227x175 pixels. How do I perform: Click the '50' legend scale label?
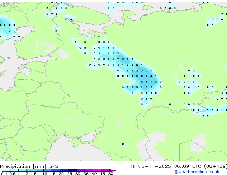tap(111, 174)
